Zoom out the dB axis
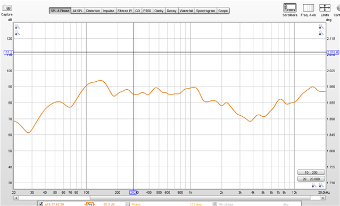Viewport: 340px width, 206px height. (18, 33)
